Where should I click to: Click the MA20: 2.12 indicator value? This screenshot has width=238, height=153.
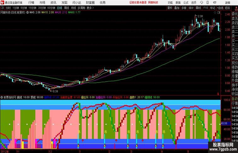(x=61, y=13)
